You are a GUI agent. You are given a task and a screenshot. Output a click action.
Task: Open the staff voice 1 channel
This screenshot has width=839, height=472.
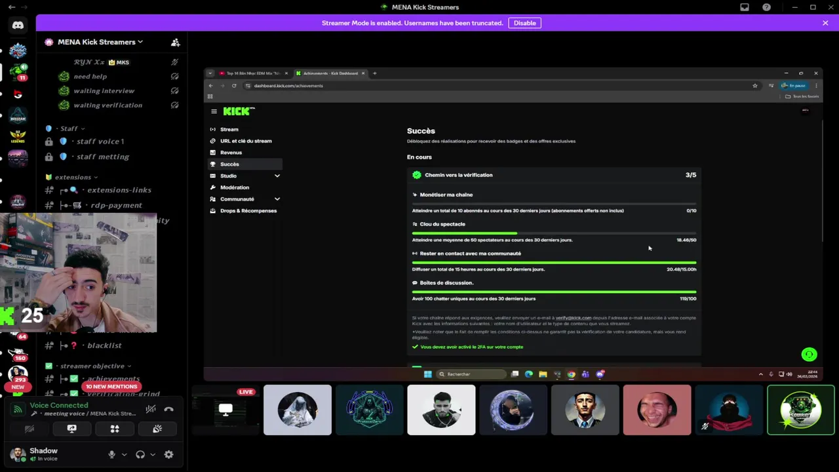(100, 141)
